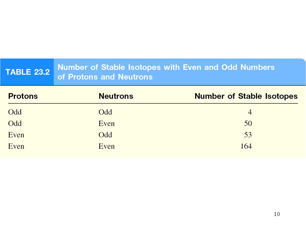This screenshot has width=306, height=229.
Task: Select the Protons column header
Action: tap(23, 96)
